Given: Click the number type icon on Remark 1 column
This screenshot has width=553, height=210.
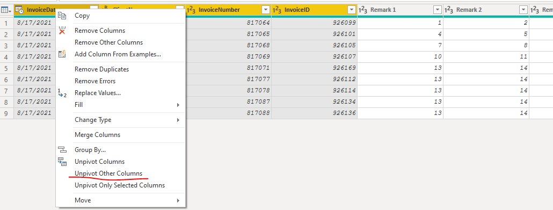Looking at the screenshot, I should (x=363, y=10).
